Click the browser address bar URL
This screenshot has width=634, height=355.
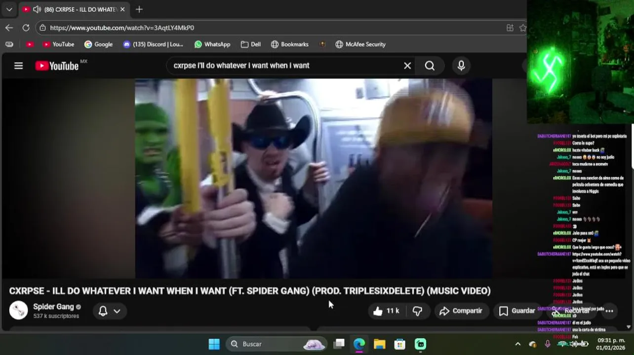point(122,28)
